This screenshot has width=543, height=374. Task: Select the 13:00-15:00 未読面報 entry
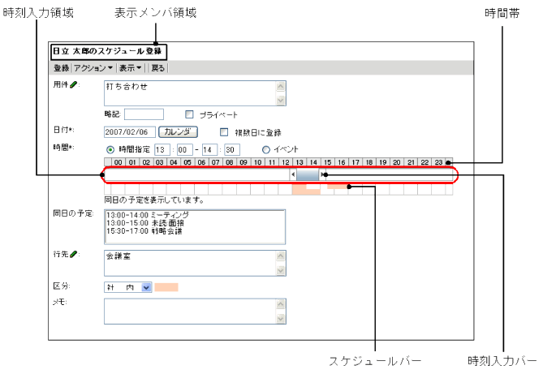145,223
